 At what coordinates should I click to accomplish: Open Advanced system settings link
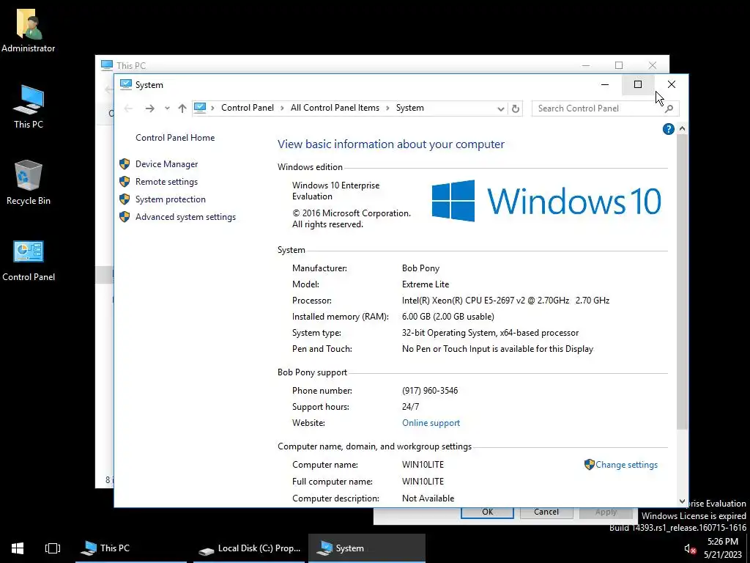pyautogui.click(x=185, y=217)
